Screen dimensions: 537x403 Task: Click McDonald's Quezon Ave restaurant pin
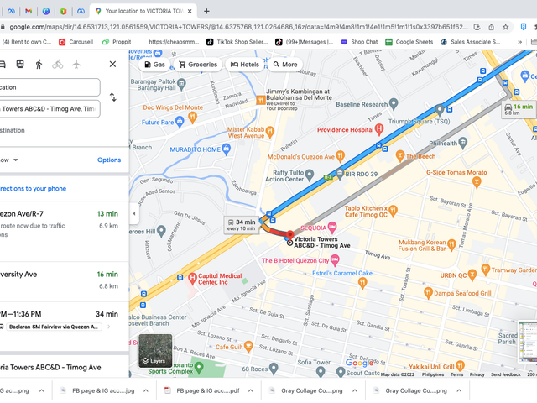(340, 156)
